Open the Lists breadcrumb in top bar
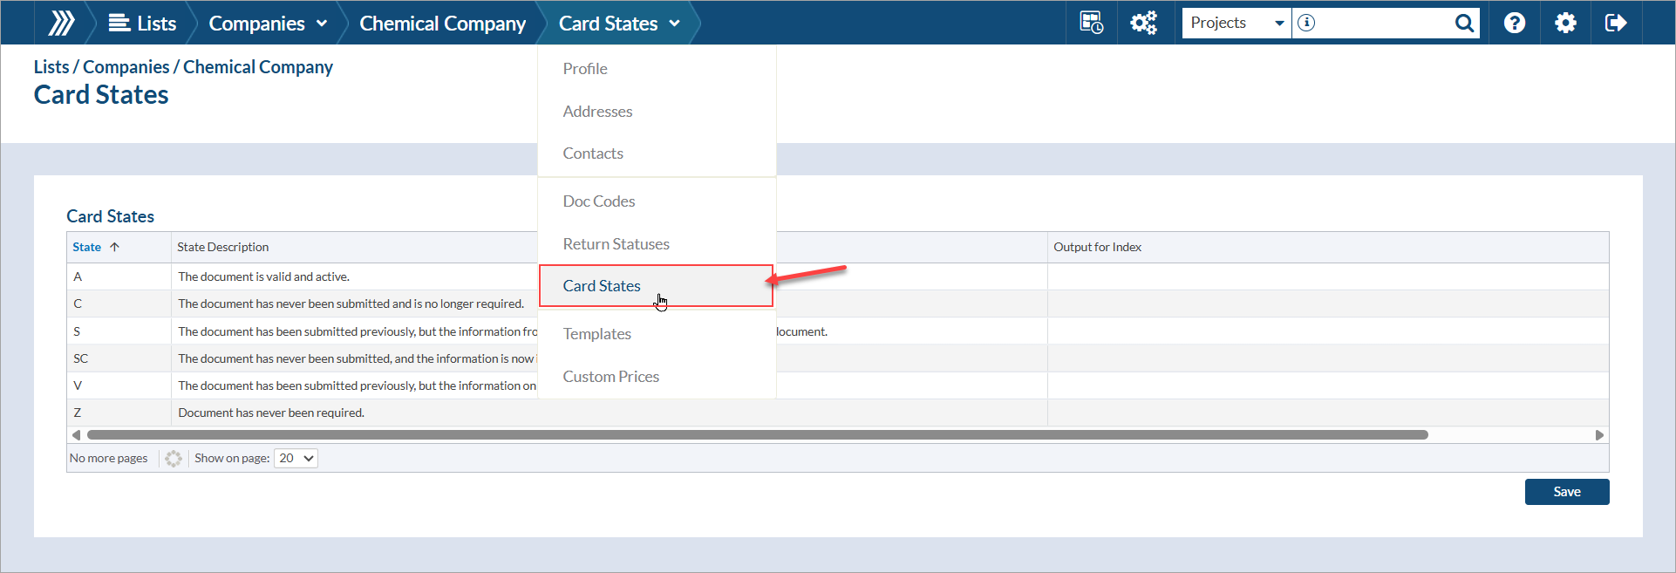 click(143, 24)
